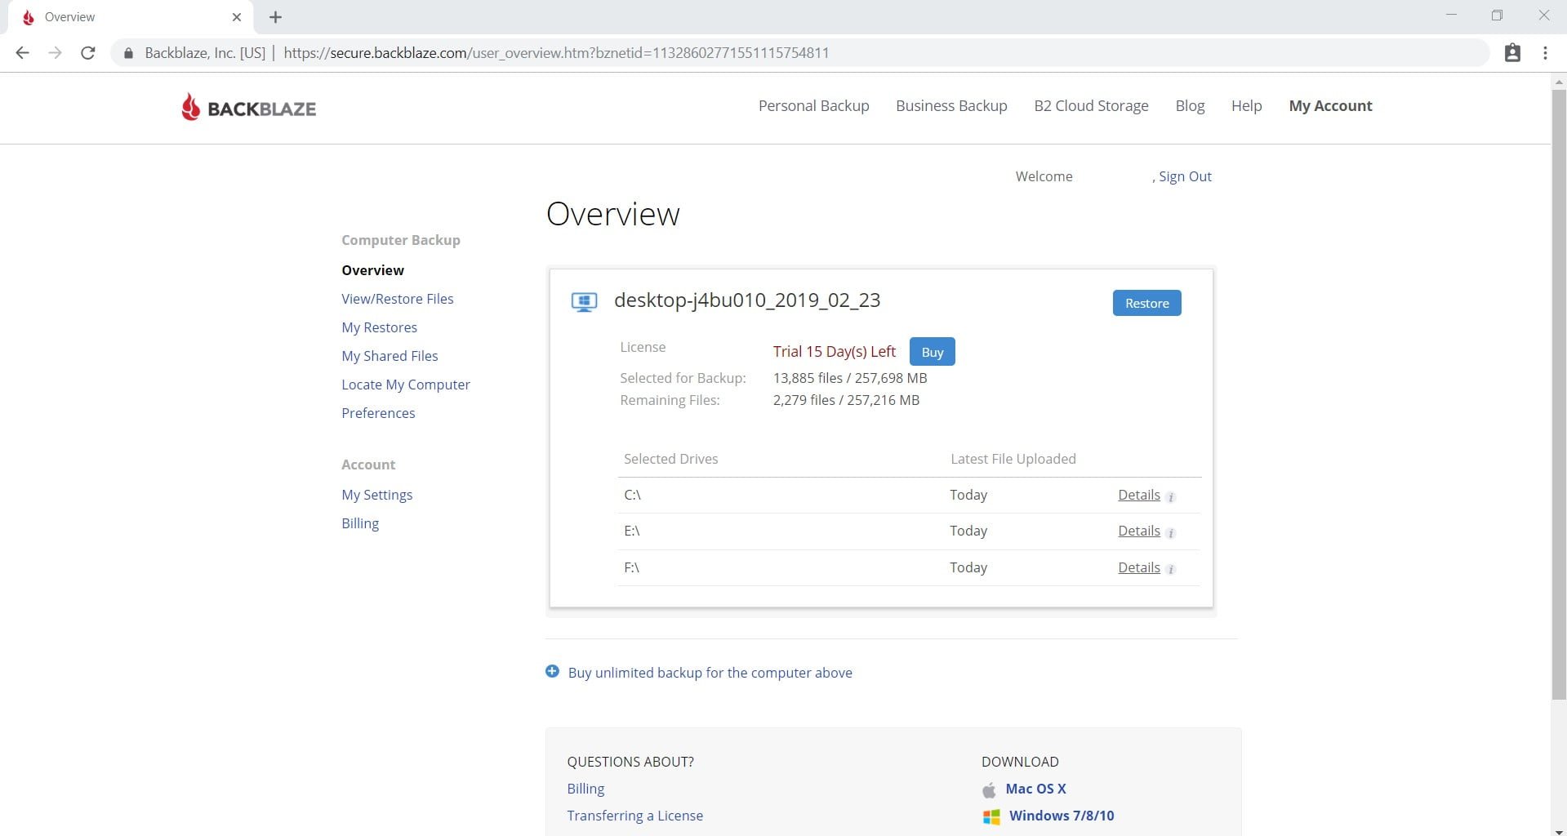Image resolution: width=1567 pixels, height=836 pixels.
Task: Open Details for the C:\ drive
Action: pyautogui.click(x=1138, y=495)
